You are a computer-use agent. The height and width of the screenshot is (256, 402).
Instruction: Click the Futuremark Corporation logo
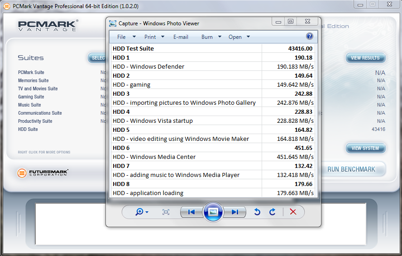(43, 173)
